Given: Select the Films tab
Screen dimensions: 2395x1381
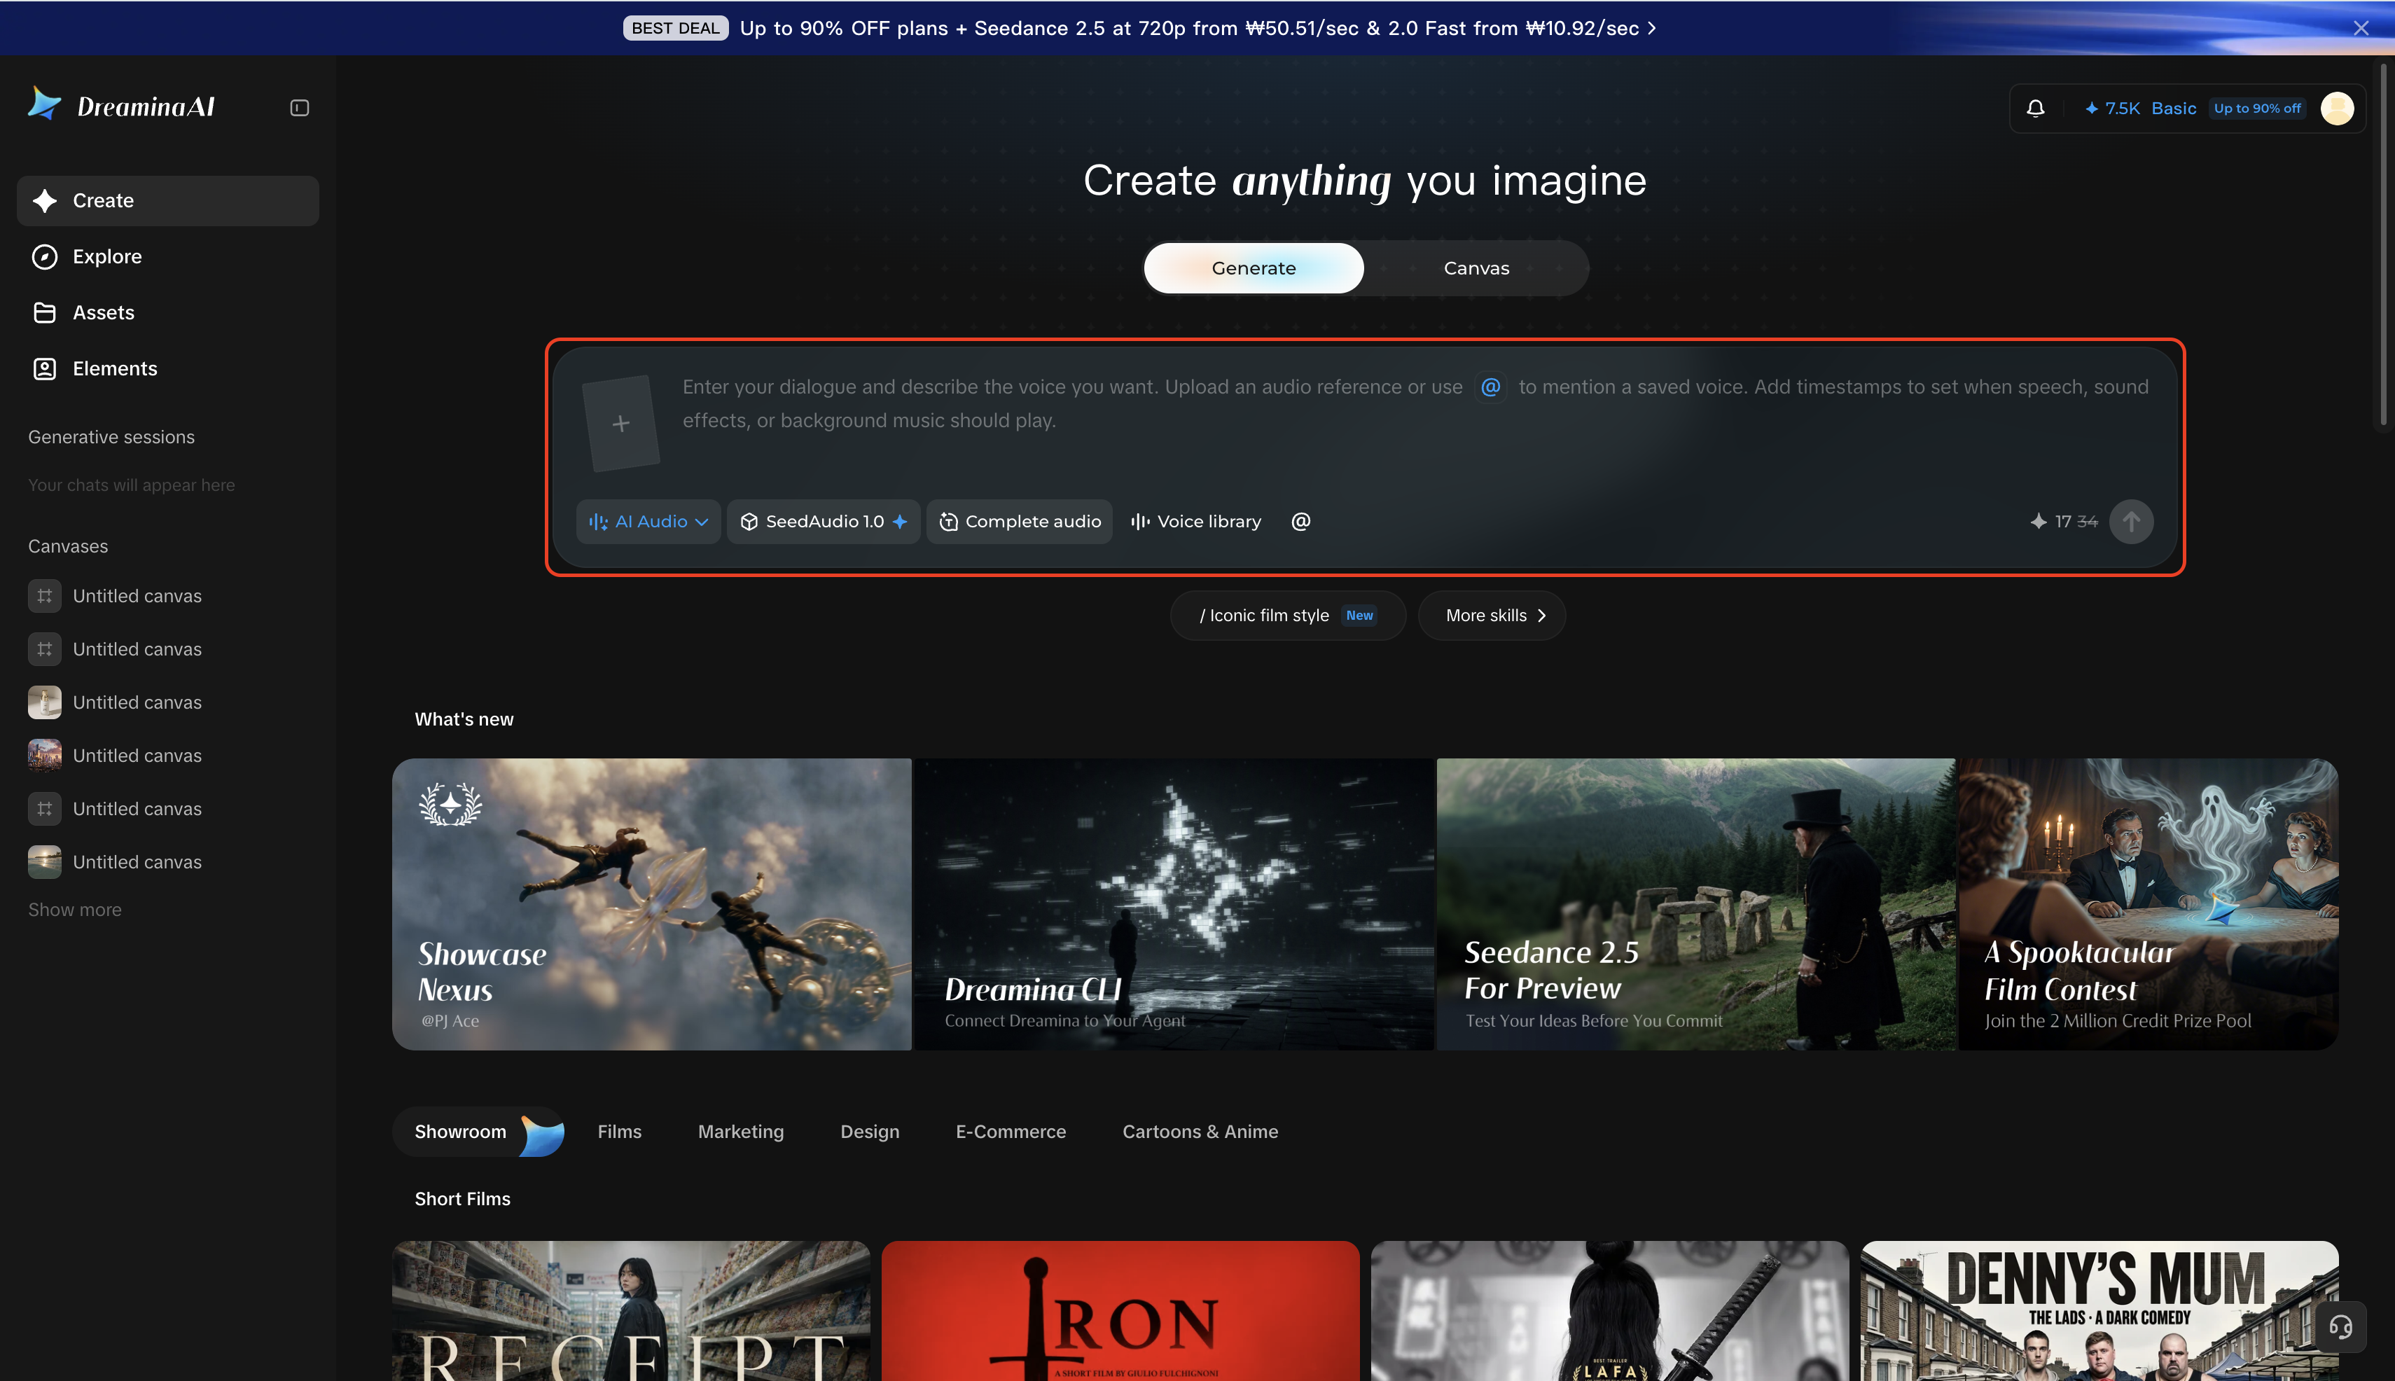Looking at the screenshot, I should click(x=619, y=1132).
